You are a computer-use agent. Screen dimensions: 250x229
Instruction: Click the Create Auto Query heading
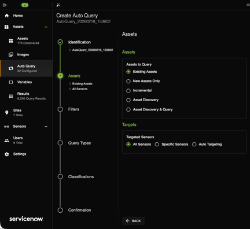(77, 16)
